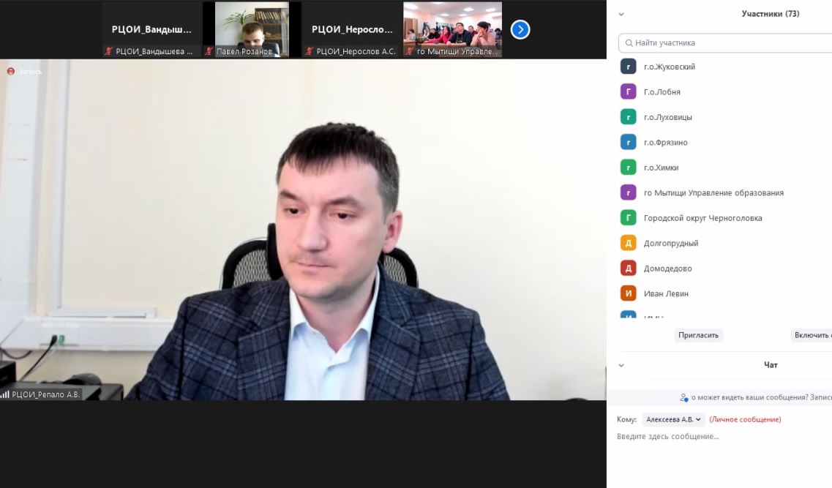832x488 pixels.
Task: Collapse the Участники (73) panel chevron
Action: [x=621, y=14]
